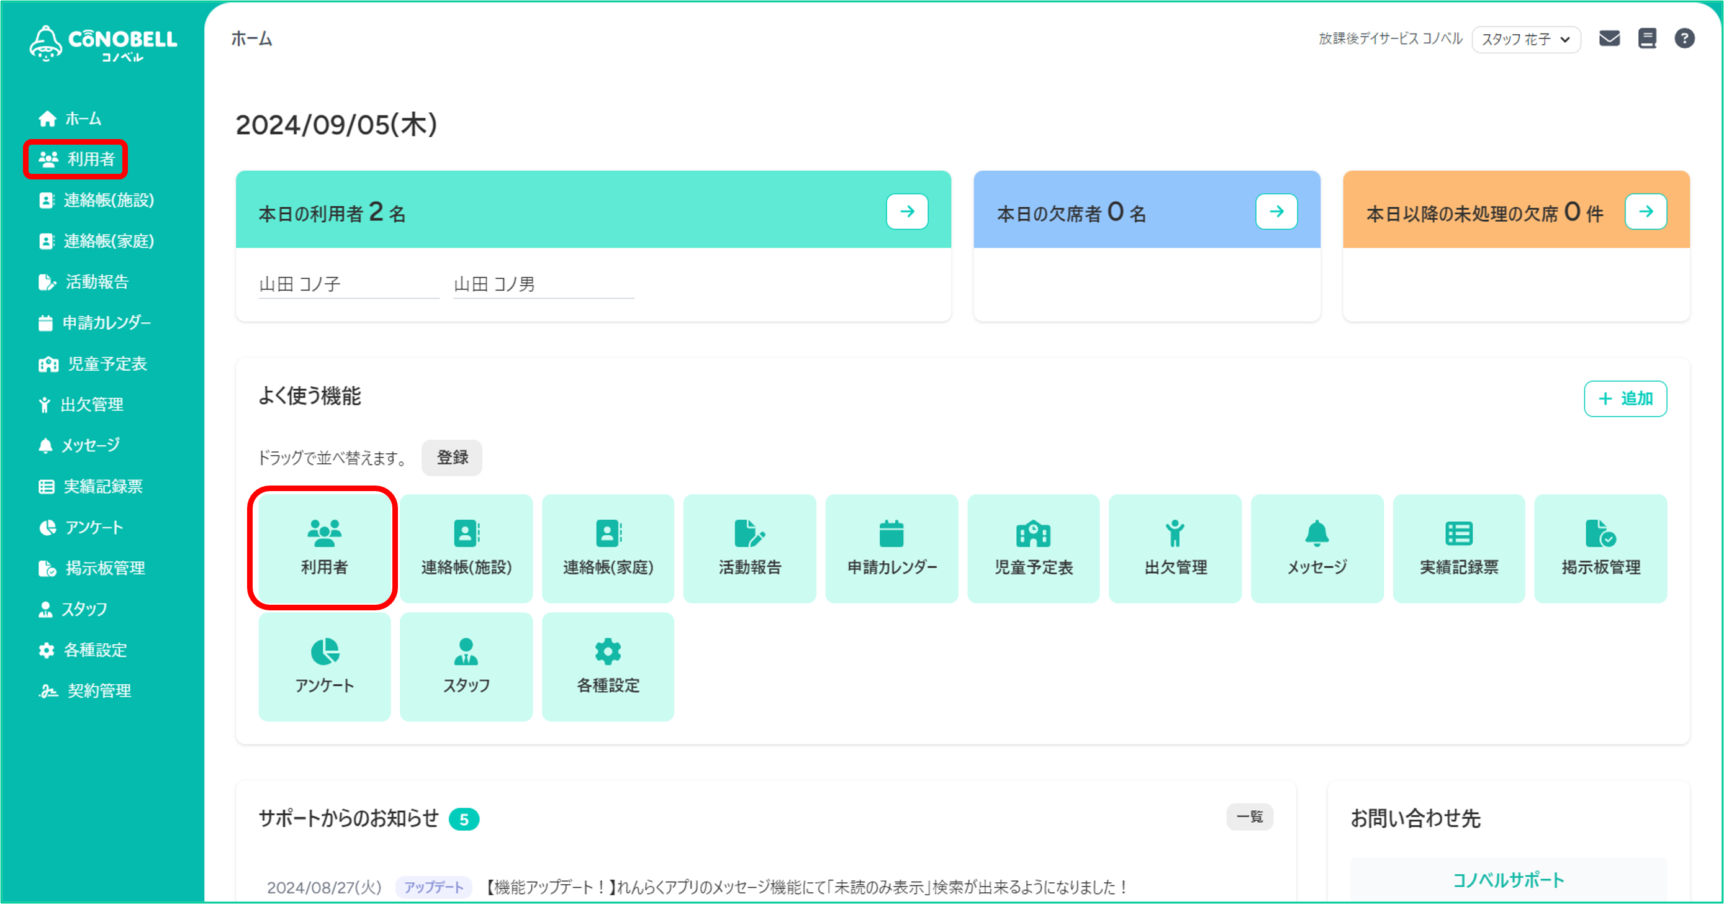Open the mail envelope icon in header
The width and height of the screenshot is (1724, 904).
[x=1610, y=39]
